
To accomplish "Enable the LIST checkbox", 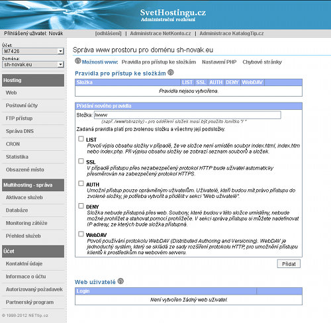I will pyautogui.click(x=81, y=139).
